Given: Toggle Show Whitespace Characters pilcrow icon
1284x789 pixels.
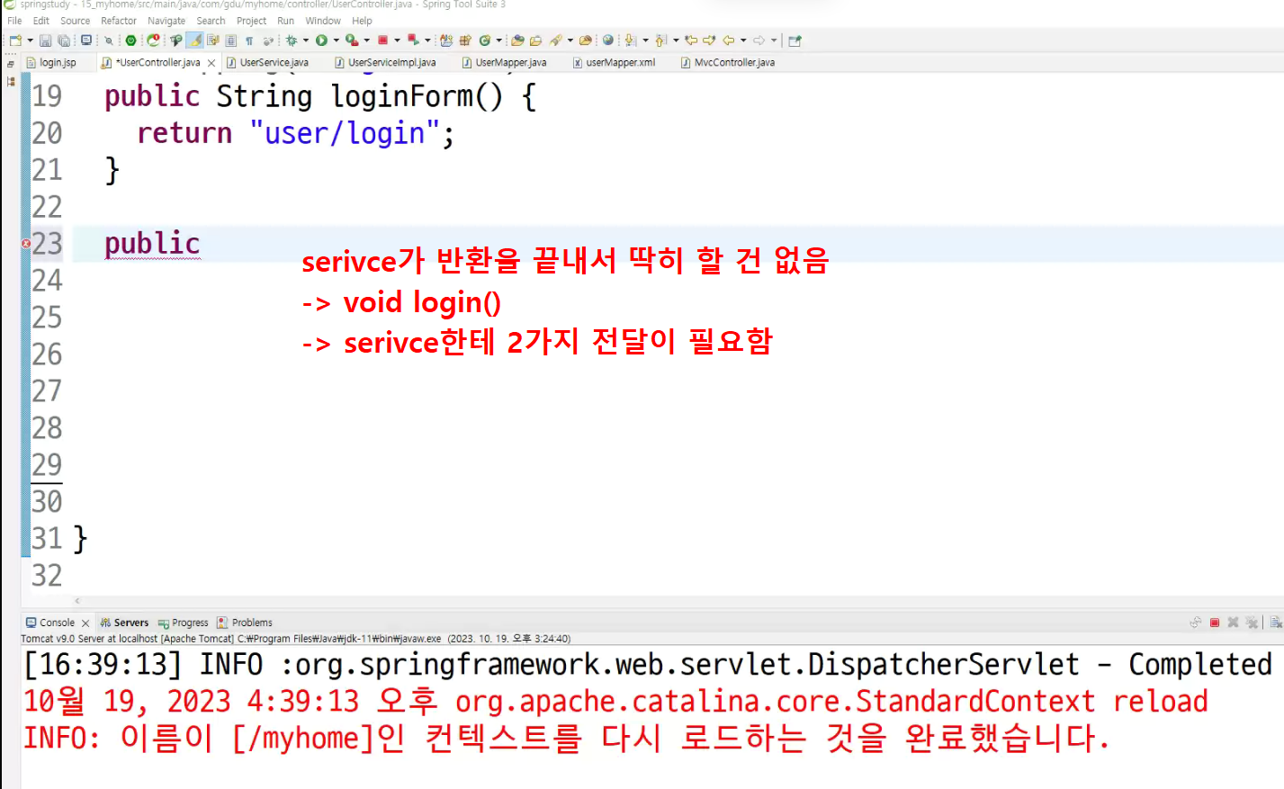Looking at the screenshot, I should (x=249, y=40).
